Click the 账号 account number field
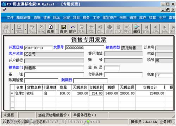The width and height of the screenshot is (176, 126). tap(123, 61)
